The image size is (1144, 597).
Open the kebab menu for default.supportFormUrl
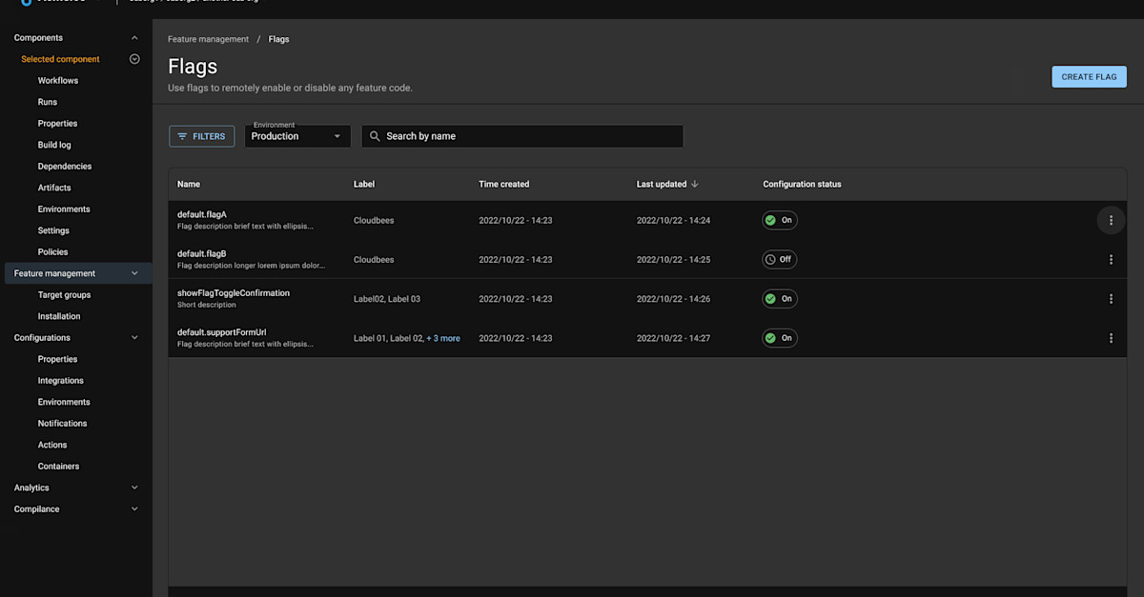1111,338
